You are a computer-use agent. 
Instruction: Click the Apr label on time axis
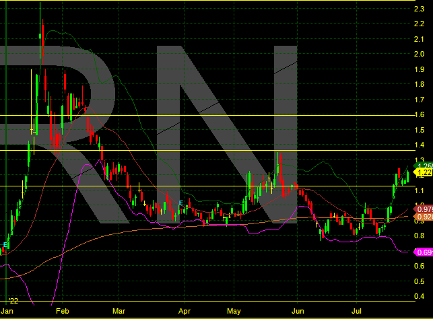(x=184, y=312)
